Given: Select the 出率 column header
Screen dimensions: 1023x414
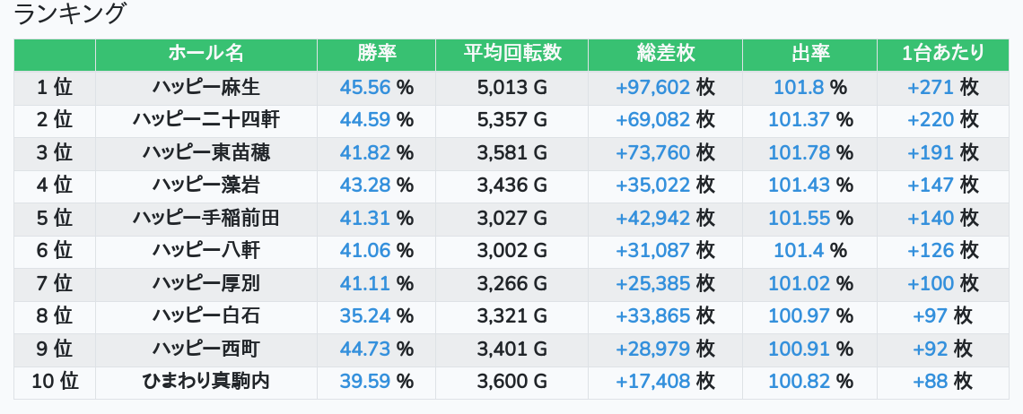Looking at the screenshot, I should tap(809, 54).
